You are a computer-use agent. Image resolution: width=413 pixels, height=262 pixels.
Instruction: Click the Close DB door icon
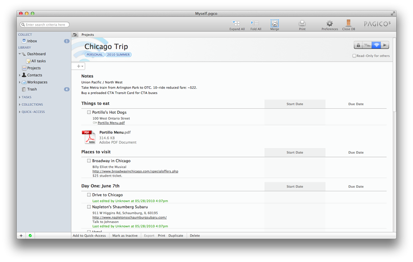tap(348, 23)
